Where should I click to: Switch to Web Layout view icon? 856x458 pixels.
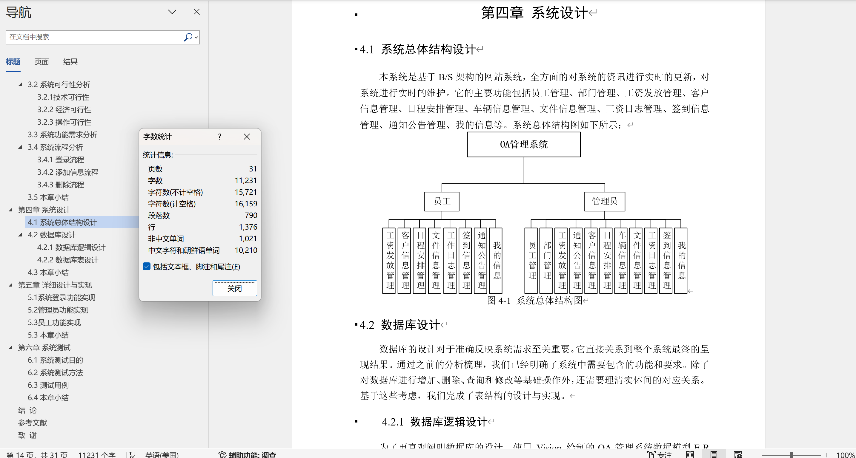[738, 454]
